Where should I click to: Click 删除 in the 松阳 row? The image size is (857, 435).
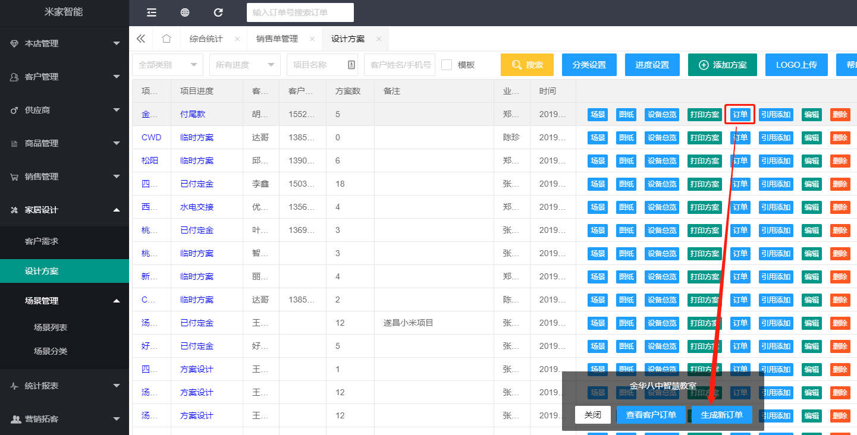point(840,161)
